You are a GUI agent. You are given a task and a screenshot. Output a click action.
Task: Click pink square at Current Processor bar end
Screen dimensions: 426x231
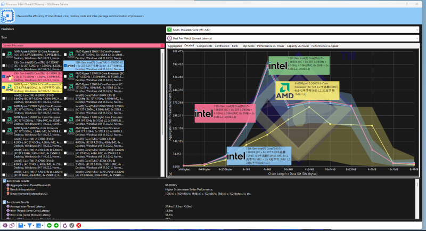[x=162, y=45]
